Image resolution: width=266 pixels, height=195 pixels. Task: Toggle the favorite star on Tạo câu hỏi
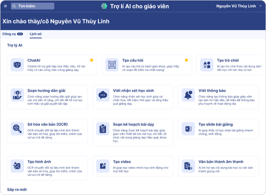[186, 60]
